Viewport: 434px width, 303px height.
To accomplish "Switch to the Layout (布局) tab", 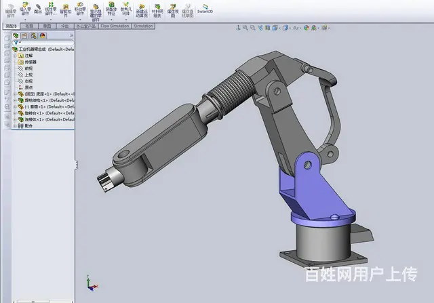I will pos(29,26).
